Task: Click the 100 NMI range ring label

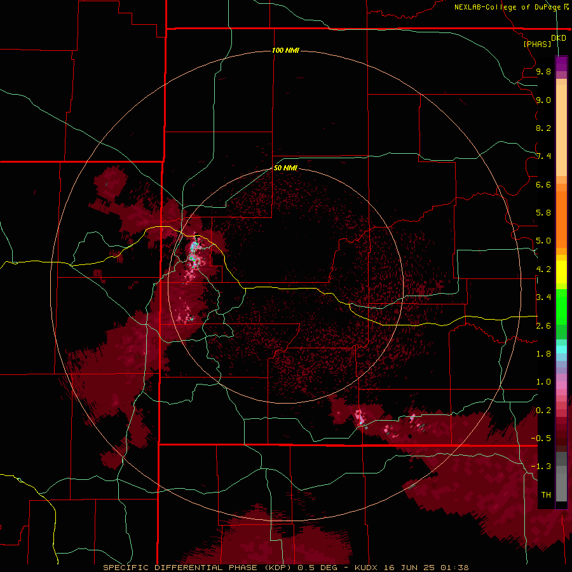Action: pos(285,50)
